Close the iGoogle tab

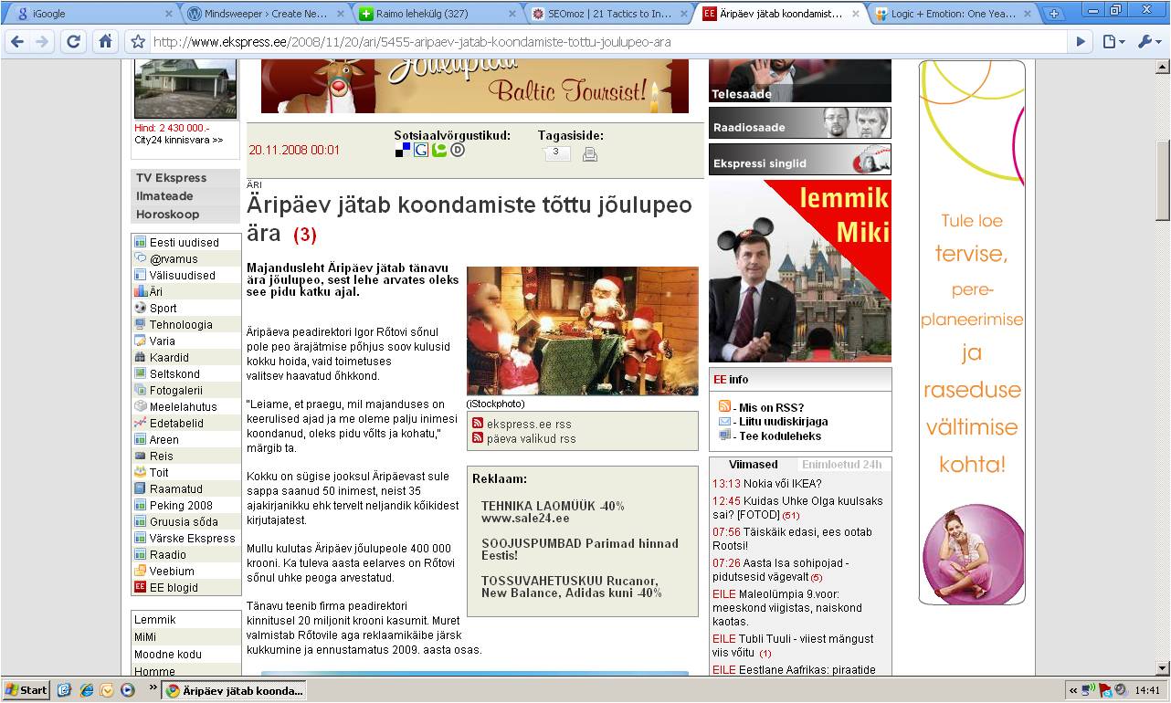[168, 14]
